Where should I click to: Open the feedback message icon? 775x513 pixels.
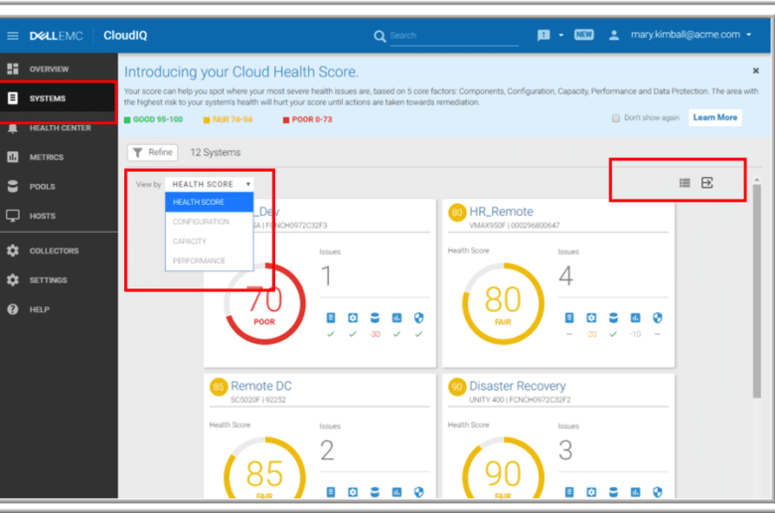pos(543,35)
